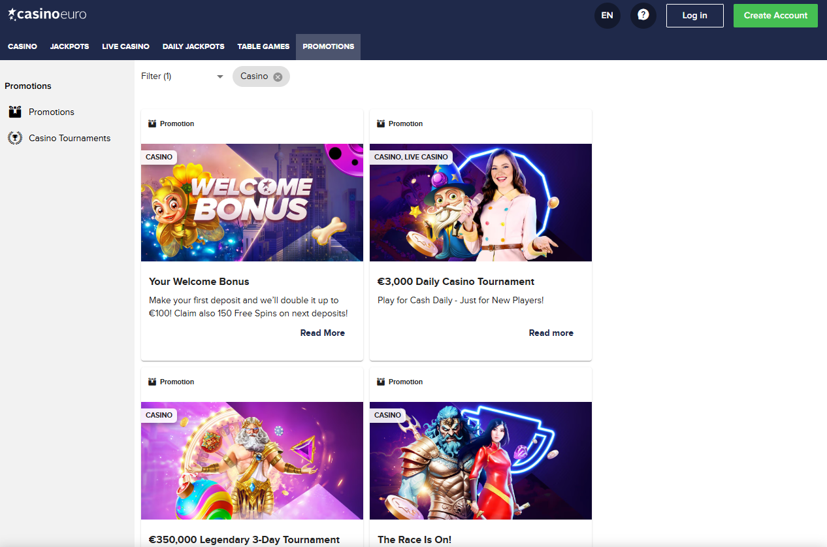The image size is (827, 547).
Task: Click the CasinoEuro logo
Action: click(47, 14)
